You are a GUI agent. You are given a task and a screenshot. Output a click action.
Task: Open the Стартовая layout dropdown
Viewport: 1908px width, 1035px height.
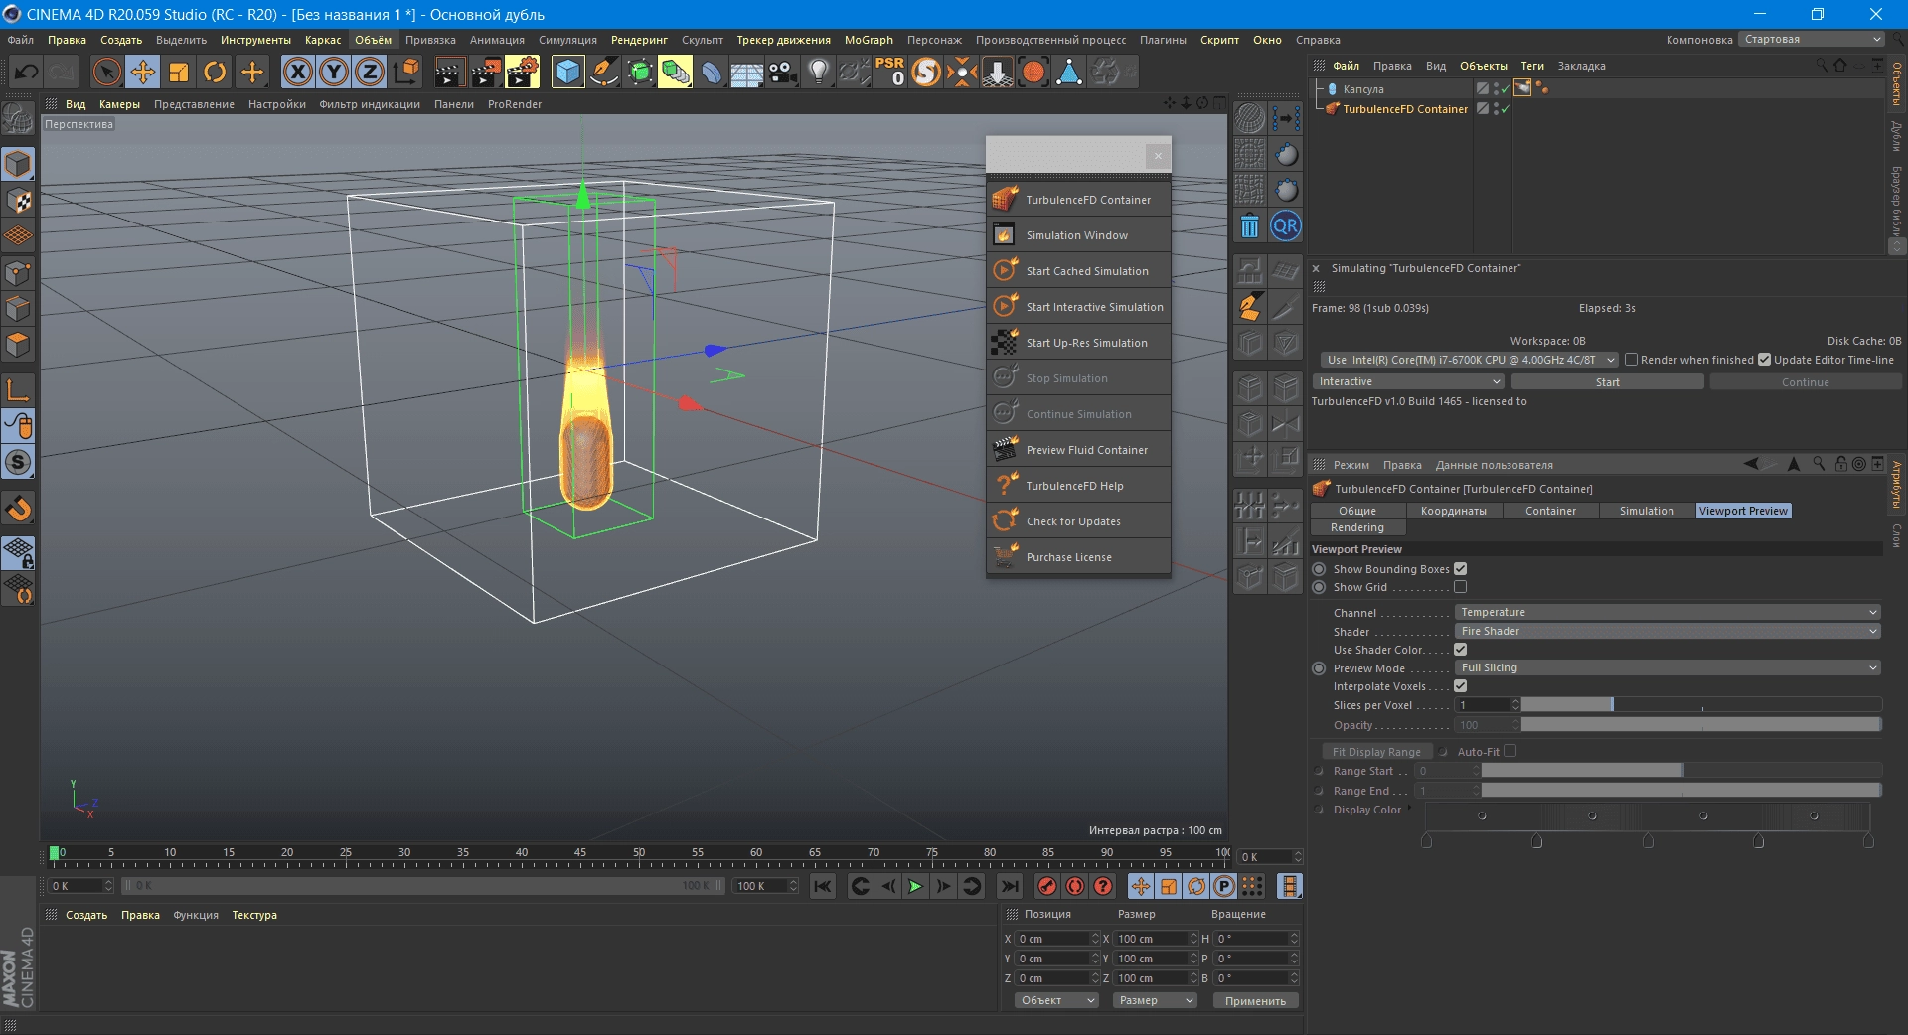1812,39
